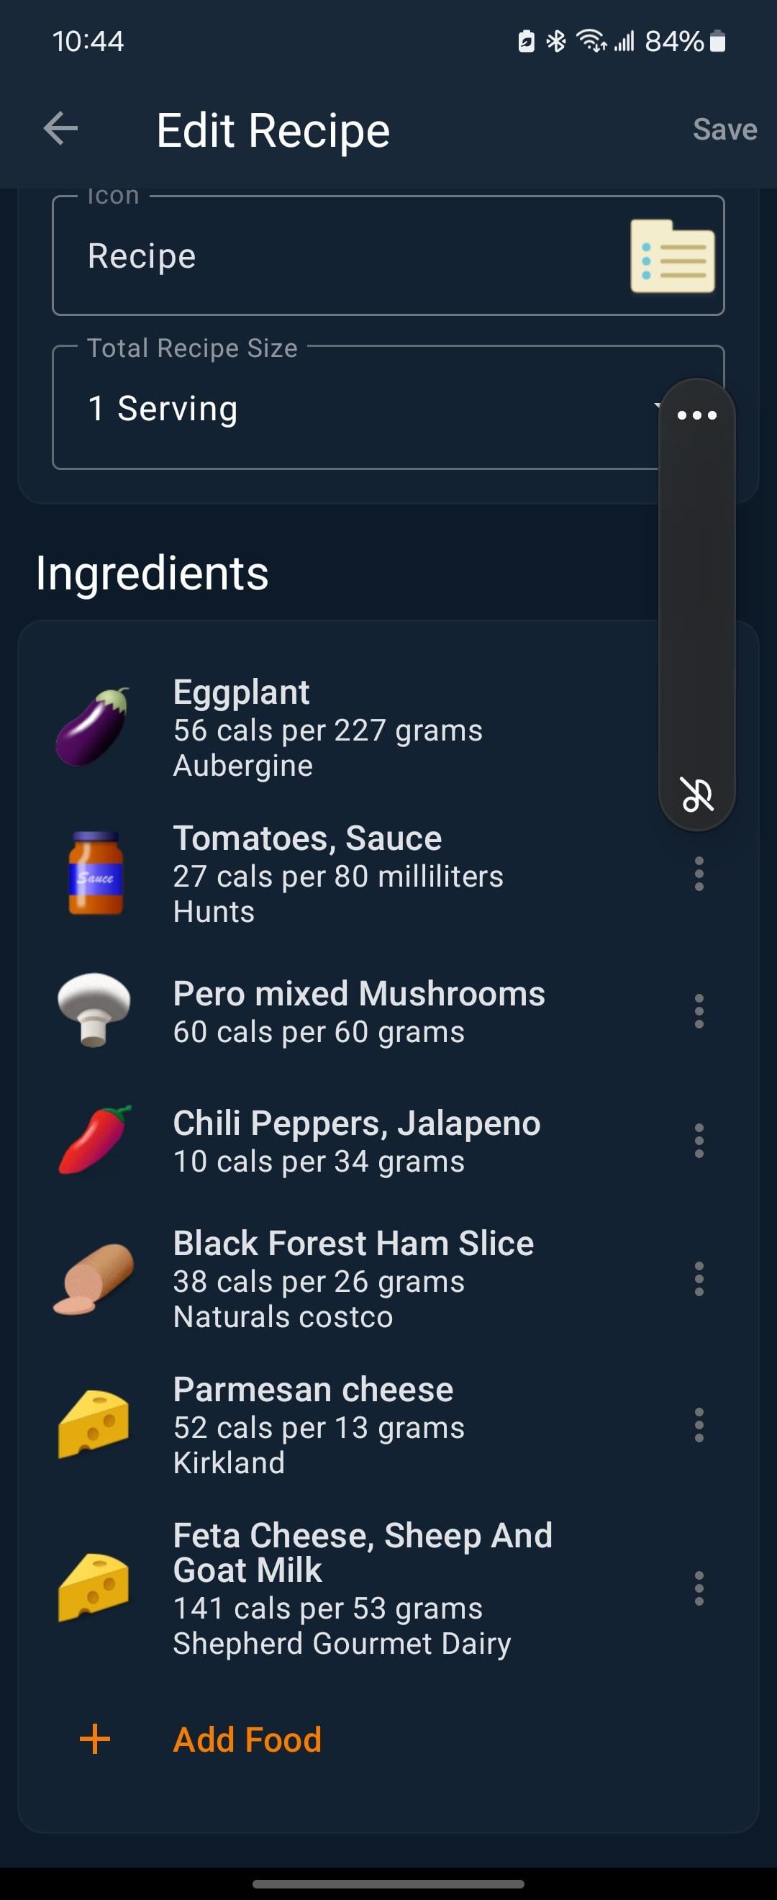Save the recipe
Screen dimensions: 777x1900
tap(724, 129)
